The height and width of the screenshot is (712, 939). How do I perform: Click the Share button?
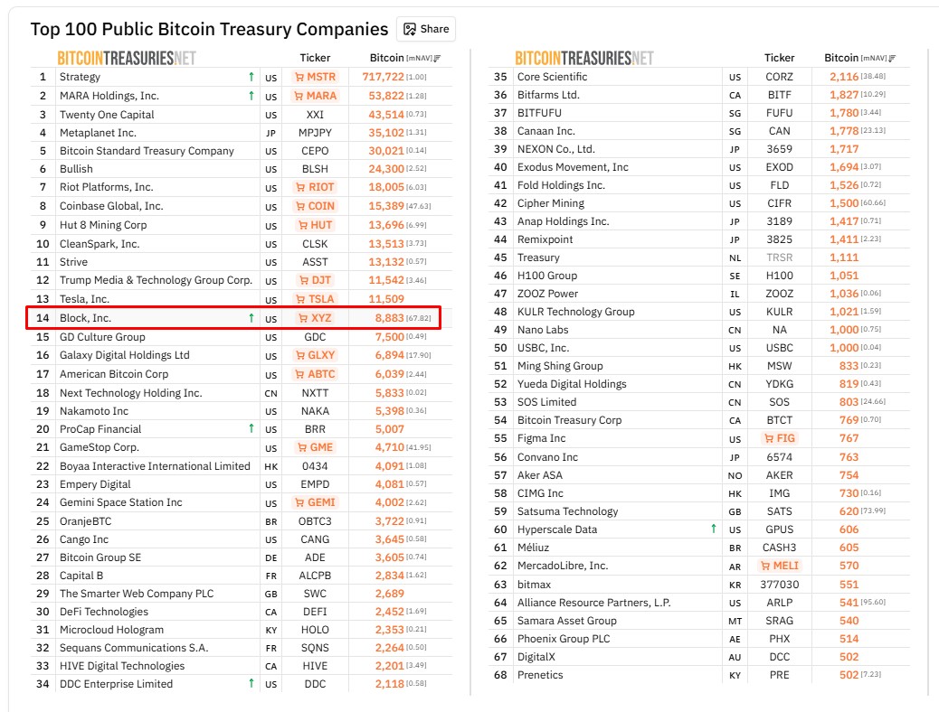coord(425,29)
